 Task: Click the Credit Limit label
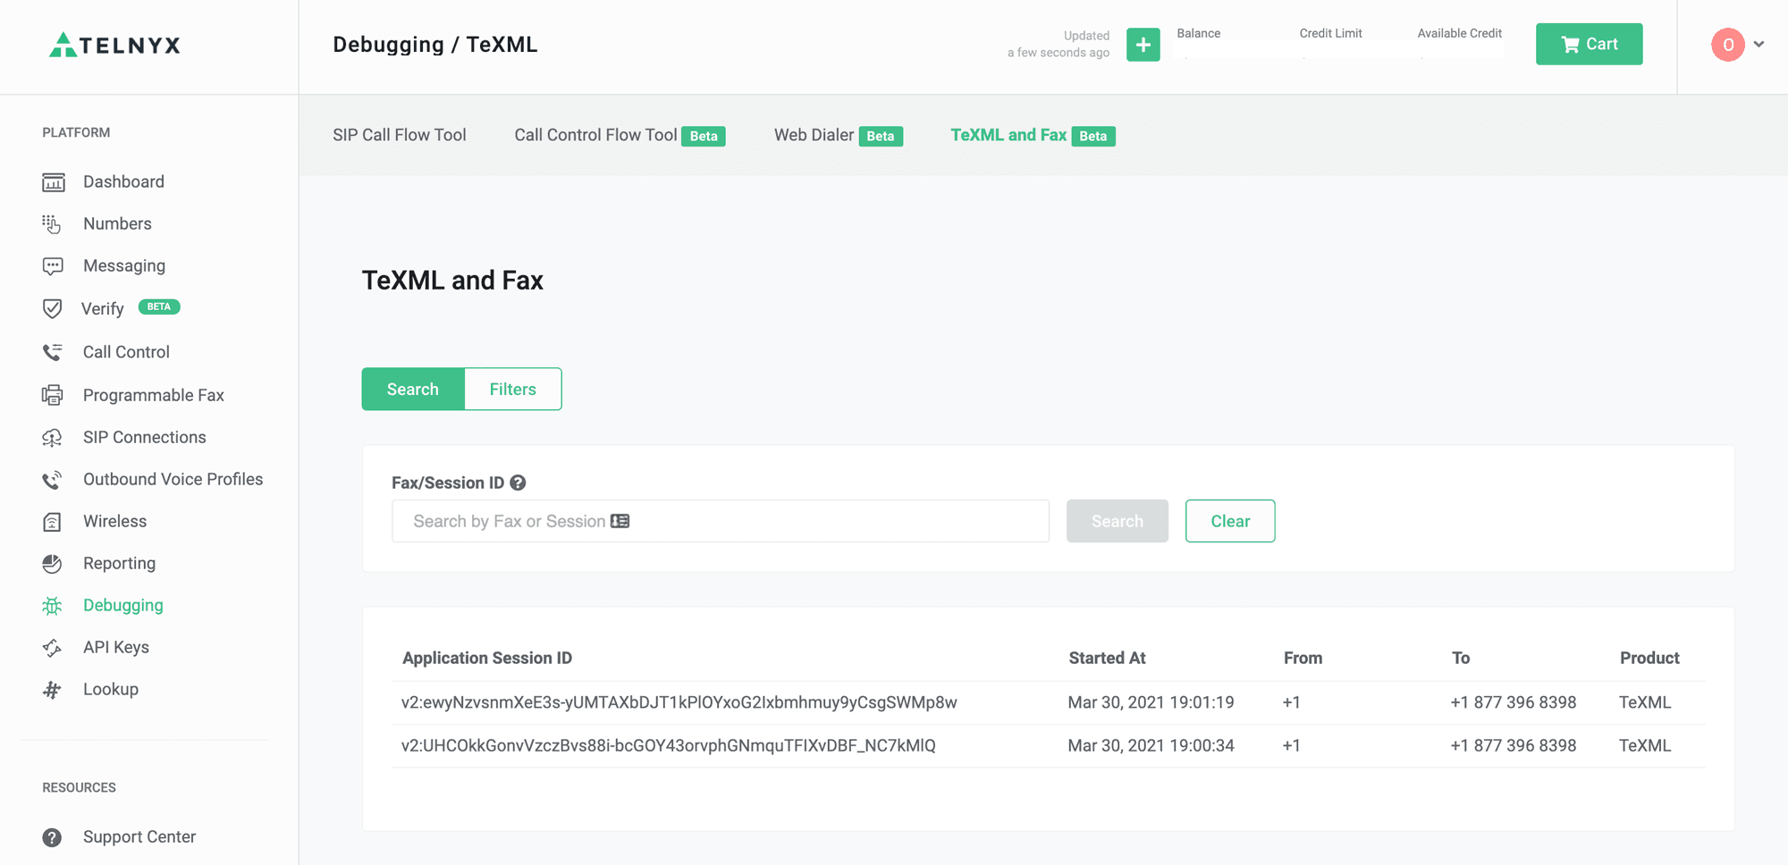click(x=1330, y=33)
